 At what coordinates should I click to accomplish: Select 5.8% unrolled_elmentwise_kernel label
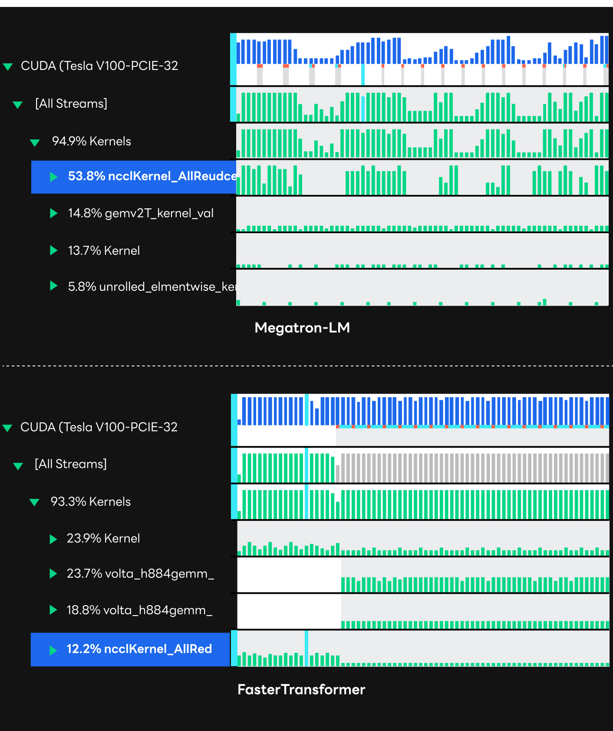[152, 286]
